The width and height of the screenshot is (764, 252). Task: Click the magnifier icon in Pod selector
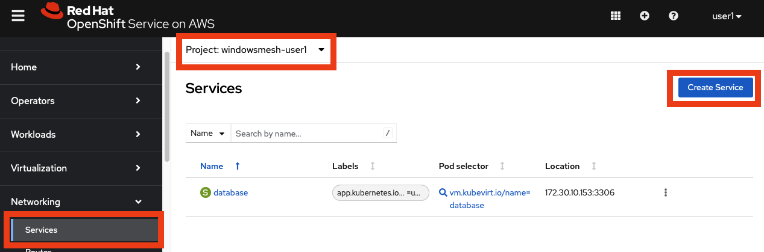443,192
